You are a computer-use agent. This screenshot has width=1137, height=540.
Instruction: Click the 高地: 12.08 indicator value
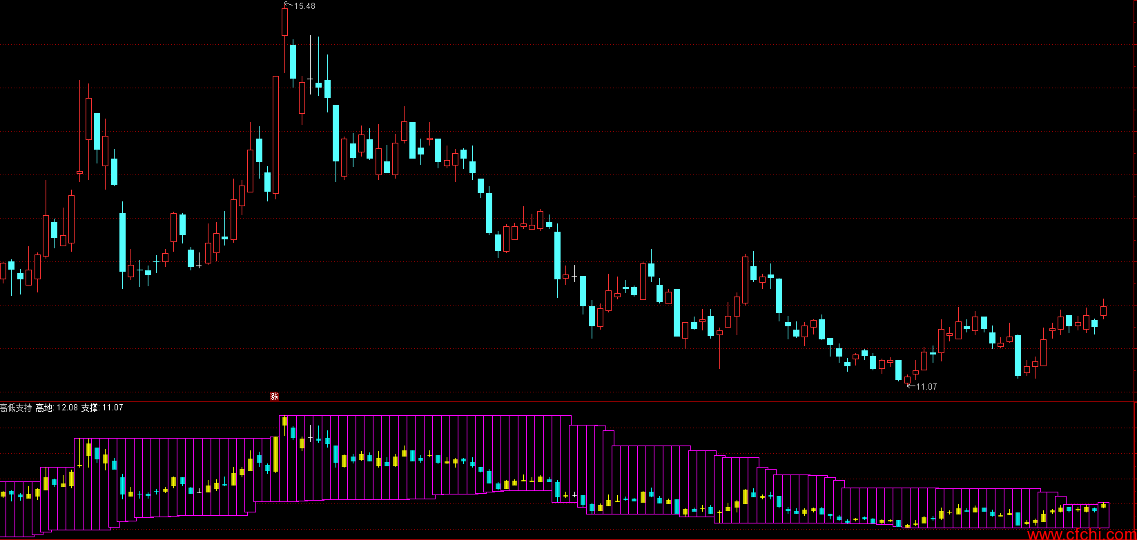pyautogui.click(x=57, y=408)
